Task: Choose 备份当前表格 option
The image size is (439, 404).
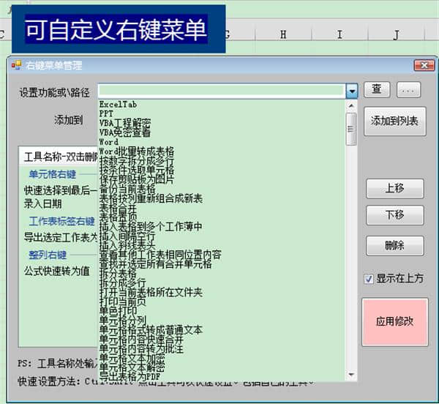Action: coord(127,189)
